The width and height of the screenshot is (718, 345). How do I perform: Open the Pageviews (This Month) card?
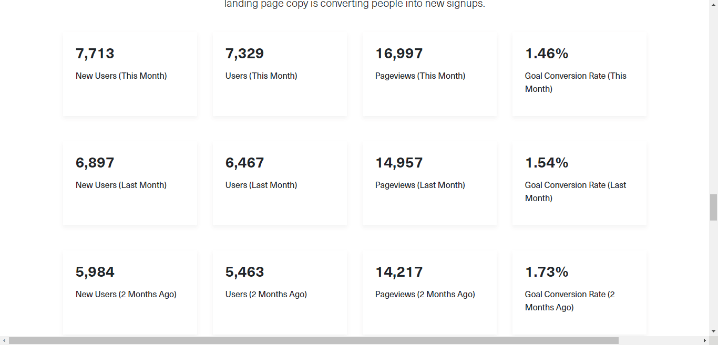(429, 74)
